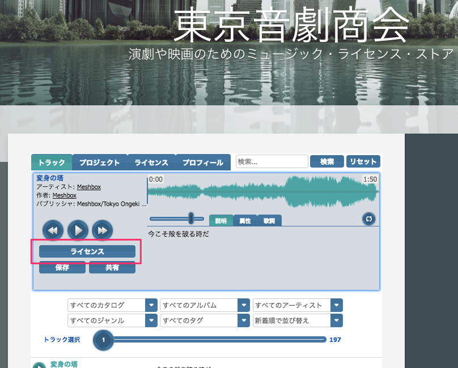
Task: Click the 検索 search text field
Action: [272, 161]
